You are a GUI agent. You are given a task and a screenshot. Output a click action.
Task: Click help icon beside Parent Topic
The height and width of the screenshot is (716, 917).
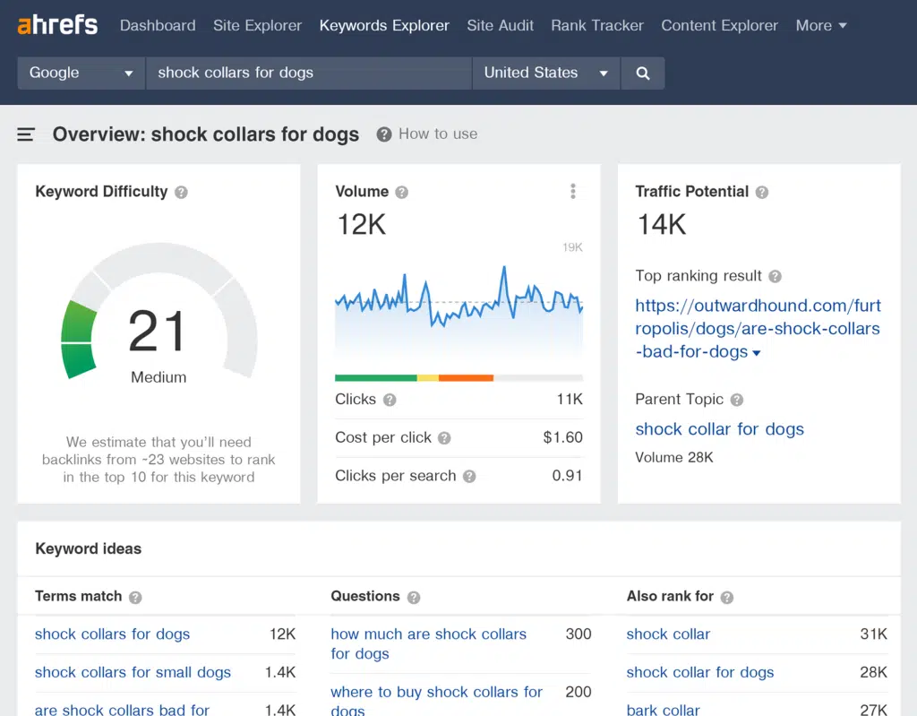(737, 400)
